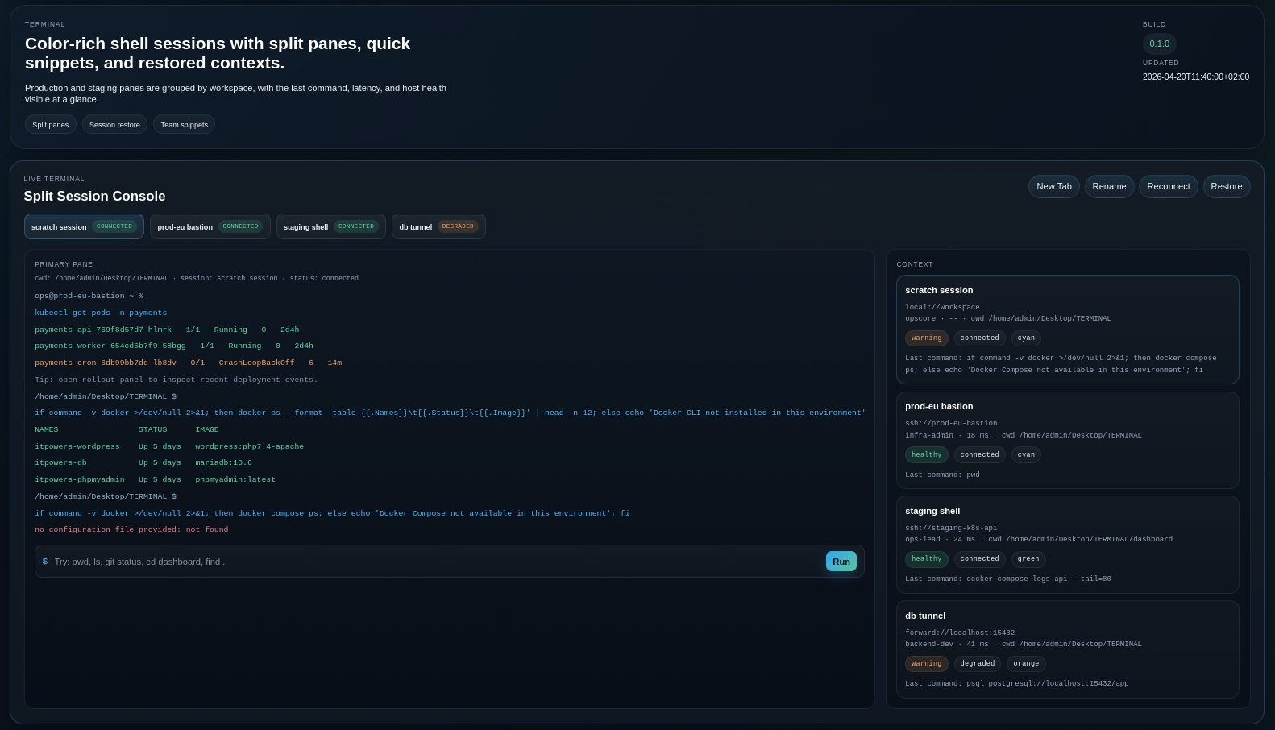Click the warning badge on db tunnel card
Screen dimensions: 1275x730
click(926, 664)
